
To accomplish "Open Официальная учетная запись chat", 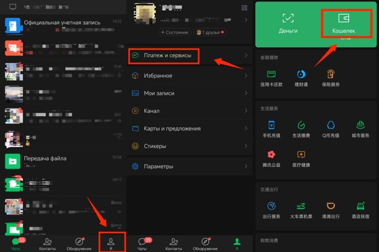I will [x=63, y=25].
